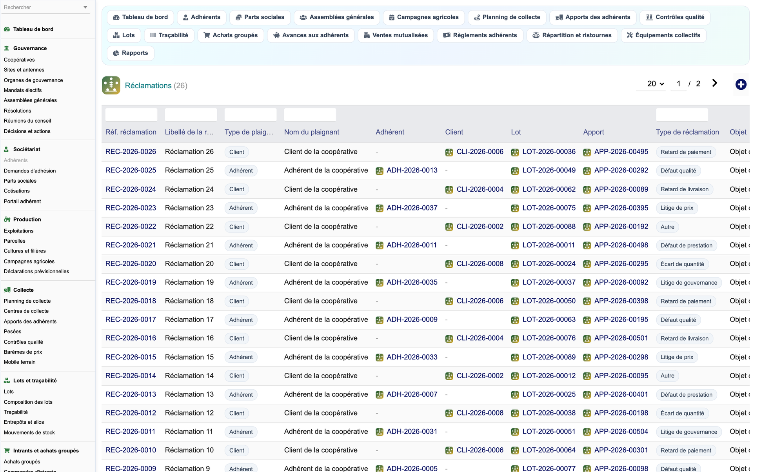
Task: Switch to the Planning de collecte tab
Action: pyautogui.click(x=507, y=17)
